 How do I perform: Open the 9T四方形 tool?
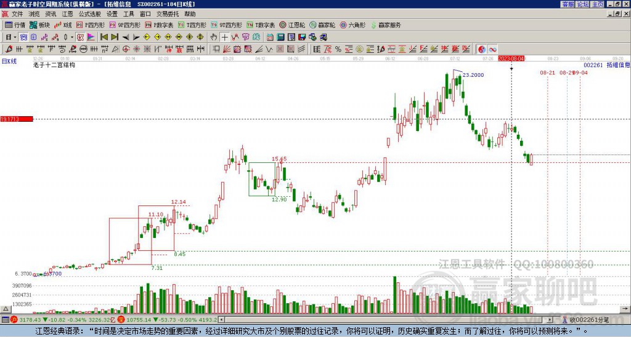[x=227, y=25]
